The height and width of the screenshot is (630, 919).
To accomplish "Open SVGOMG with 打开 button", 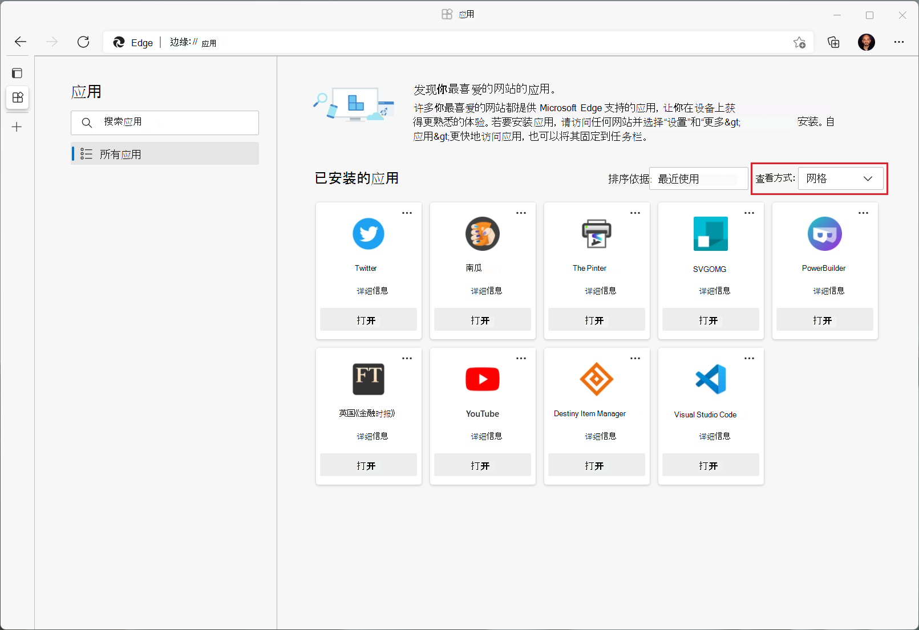I will 711,320.
